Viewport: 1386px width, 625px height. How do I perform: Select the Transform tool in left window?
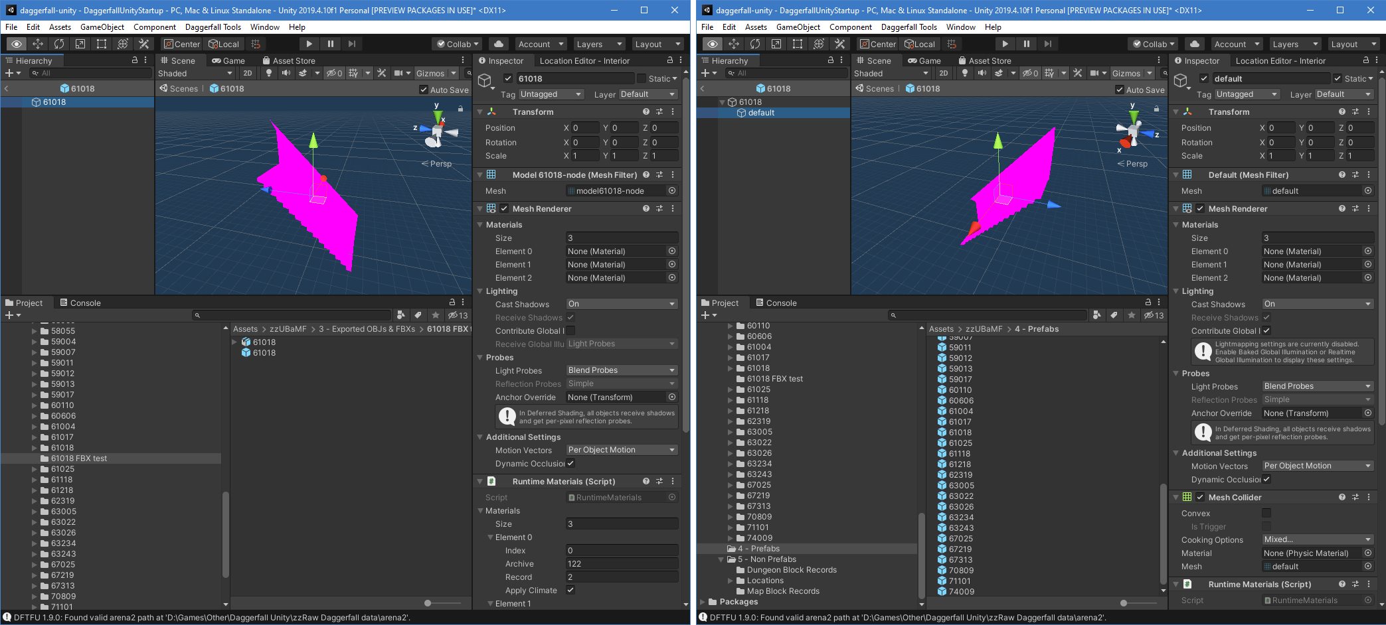tap(123, 44)
